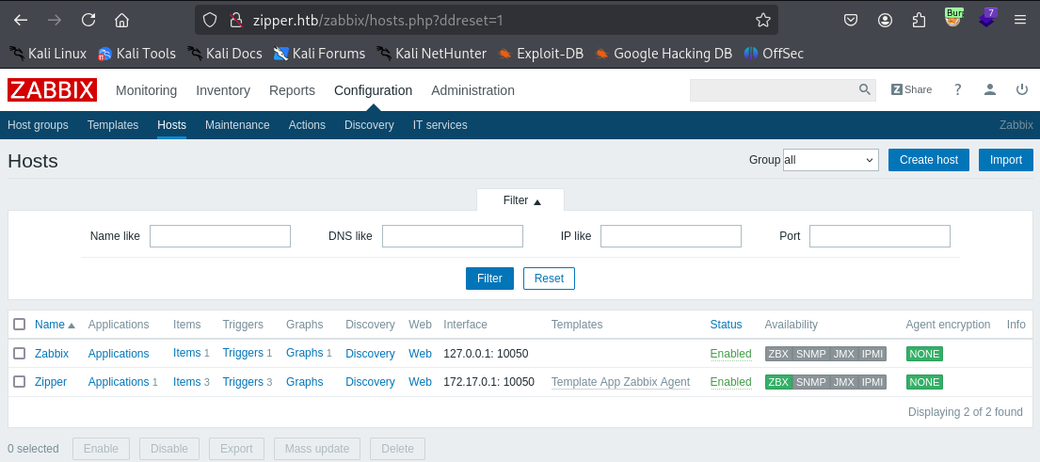Viewport: 1040px width, 462px height.
Task: Click the Reset filter button
Action: coord(549,279)
